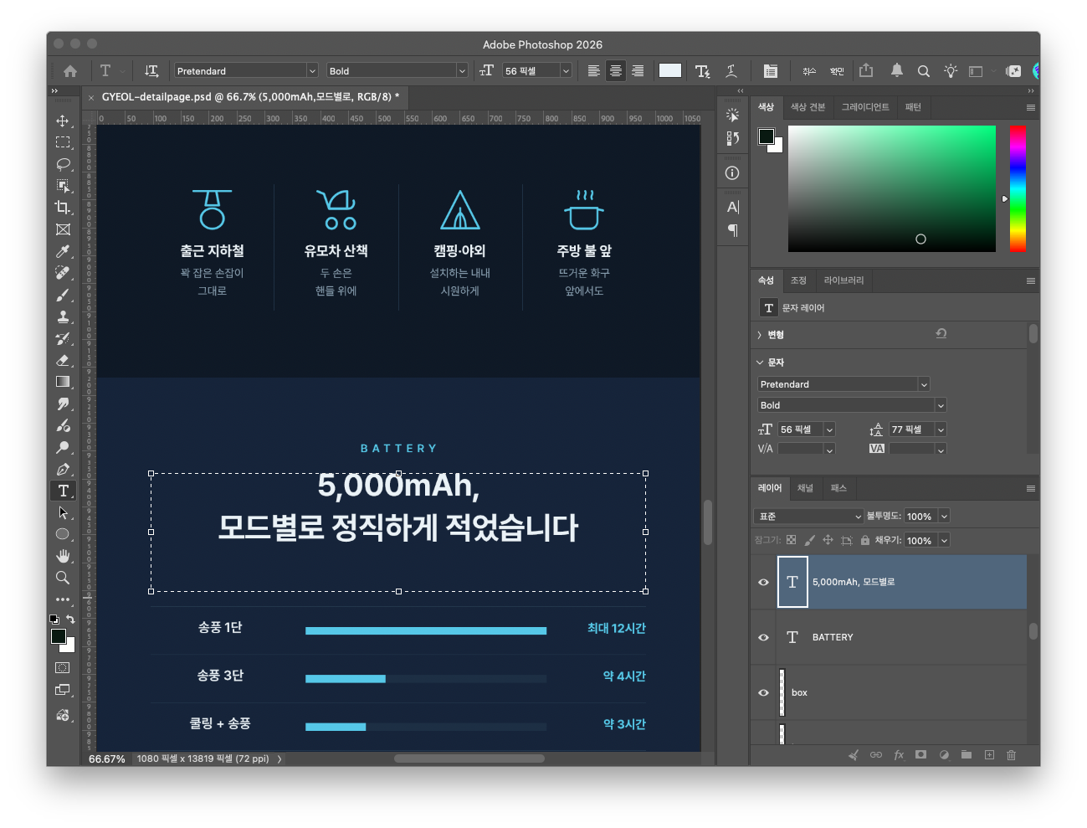Set left text alignment
1087x828 pixels.
pos(593,71)
